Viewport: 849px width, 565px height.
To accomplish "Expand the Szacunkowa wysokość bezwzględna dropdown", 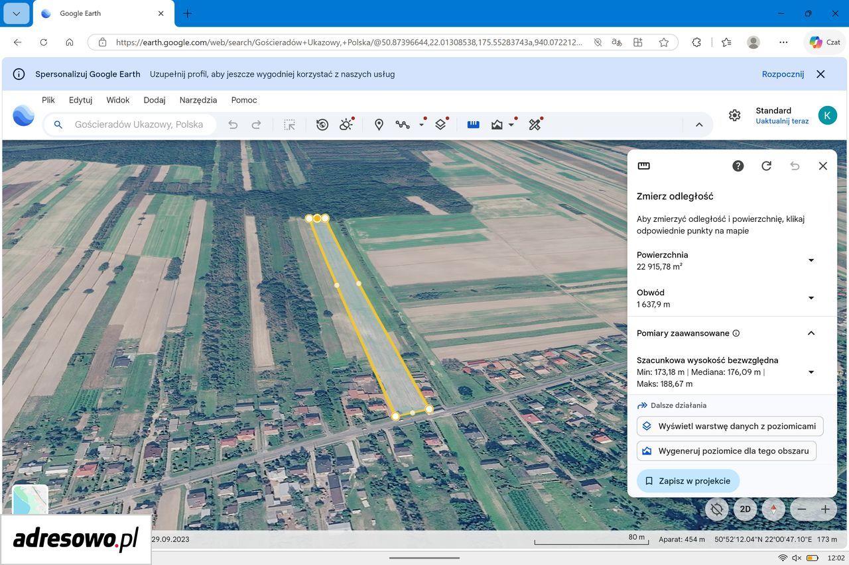I will click(811, 372).
